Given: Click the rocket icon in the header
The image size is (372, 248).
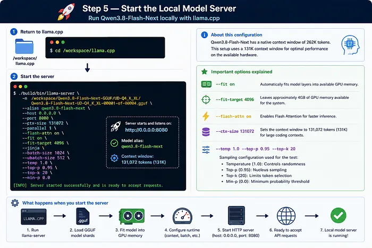Looking at the screenshot, I should [x=66, y=12].
